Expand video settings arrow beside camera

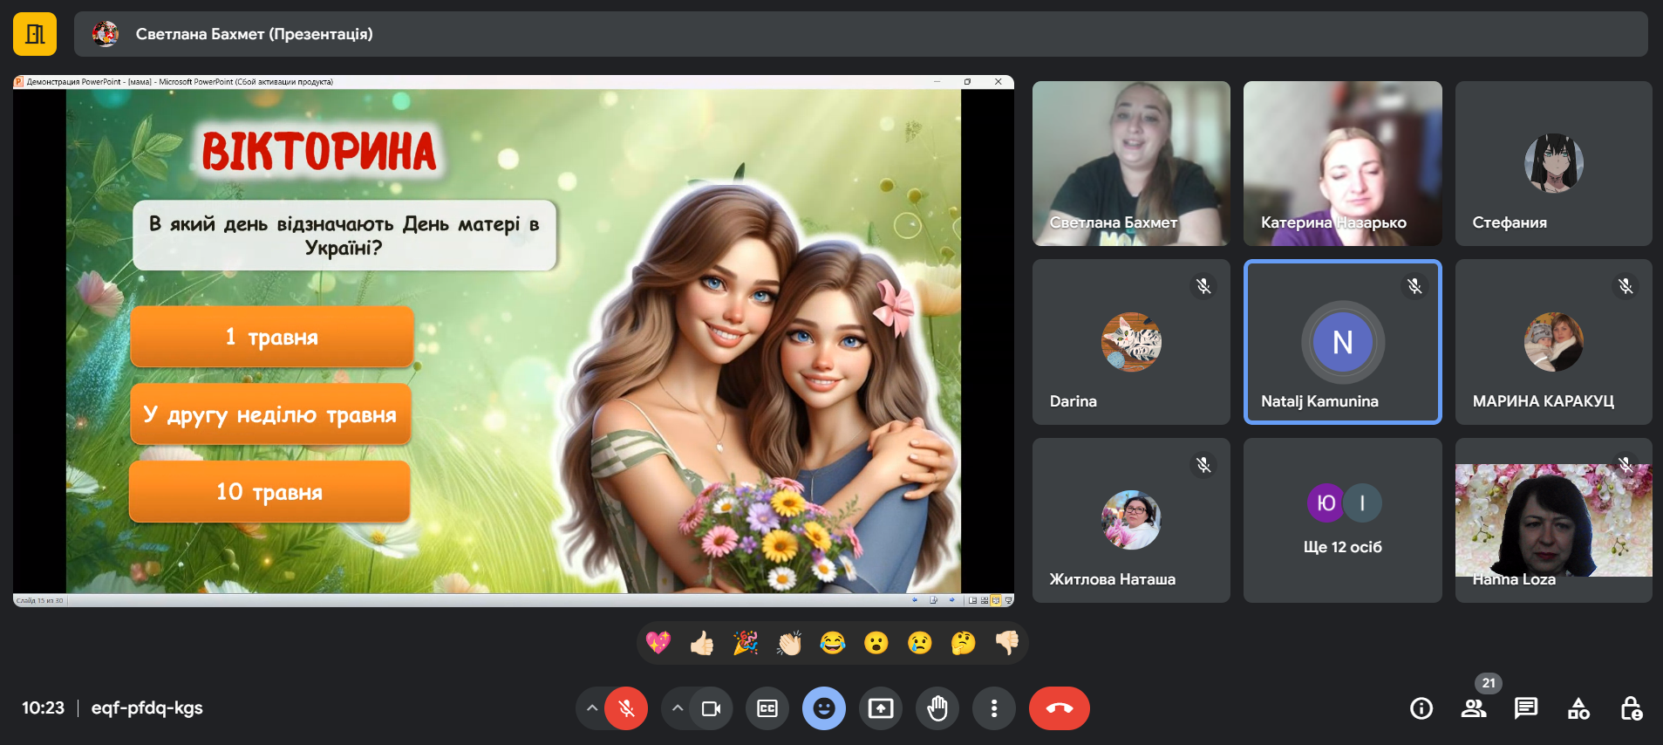tap(678, 708)
